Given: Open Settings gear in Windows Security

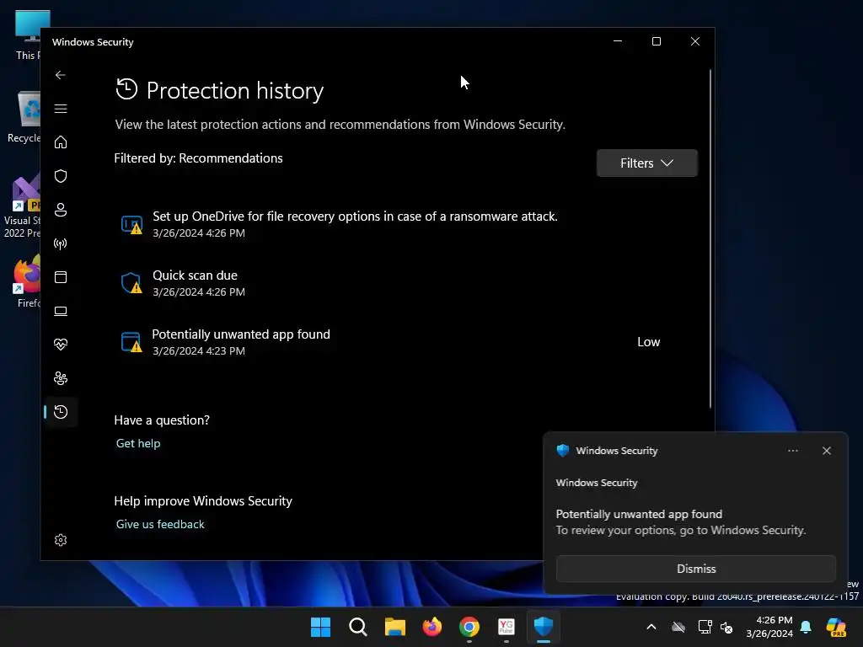Looking at the screenshot, I should pyautogui.click(x=61, y=540).
